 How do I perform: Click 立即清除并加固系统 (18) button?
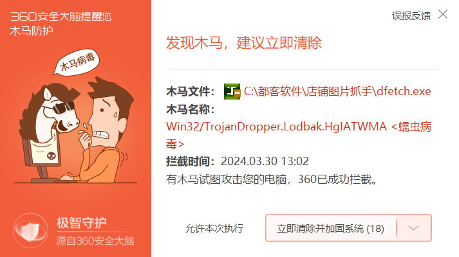[x=331, y=228]
